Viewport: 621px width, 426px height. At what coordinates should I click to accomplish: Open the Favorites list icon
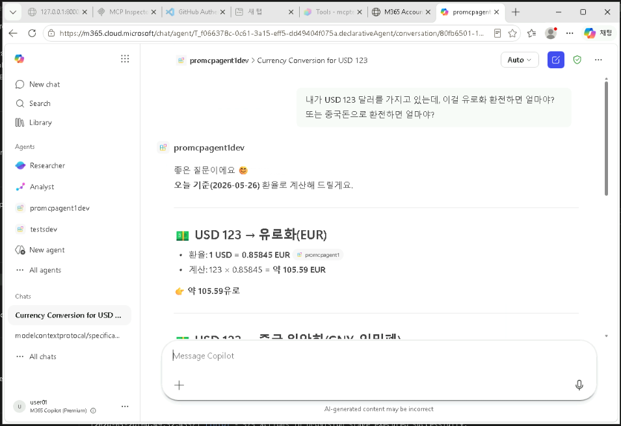point(531,33)
